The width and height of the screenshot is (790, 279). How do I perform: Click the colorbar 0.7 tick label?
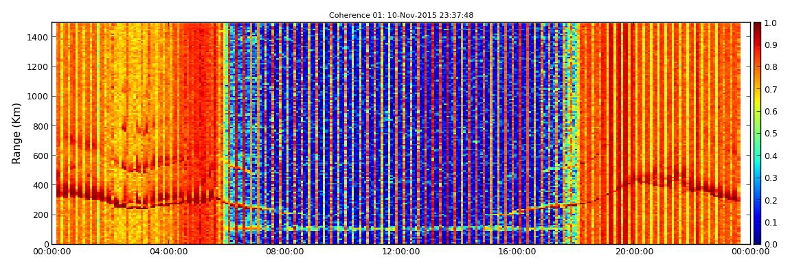coord(771,90)
